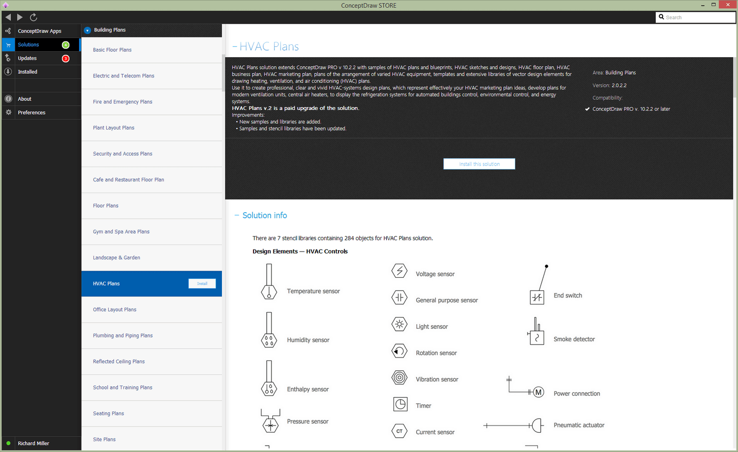Go back with the left arrow icon

(8, 17)
